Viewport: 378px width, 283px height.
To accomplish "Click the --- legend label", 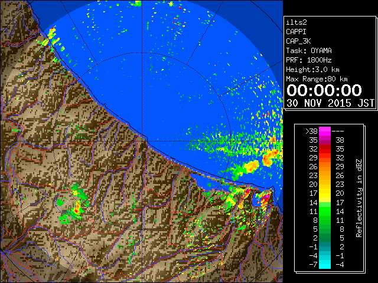I will coord(338,131).
